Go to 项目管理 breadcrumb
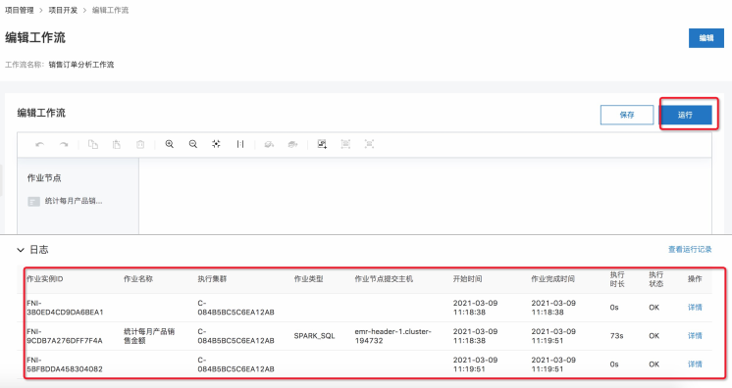 tap(20, 10)
